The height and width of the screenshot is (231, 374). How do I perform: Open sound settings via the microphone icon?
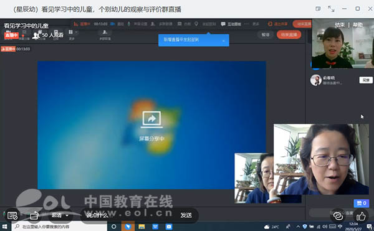129,24
